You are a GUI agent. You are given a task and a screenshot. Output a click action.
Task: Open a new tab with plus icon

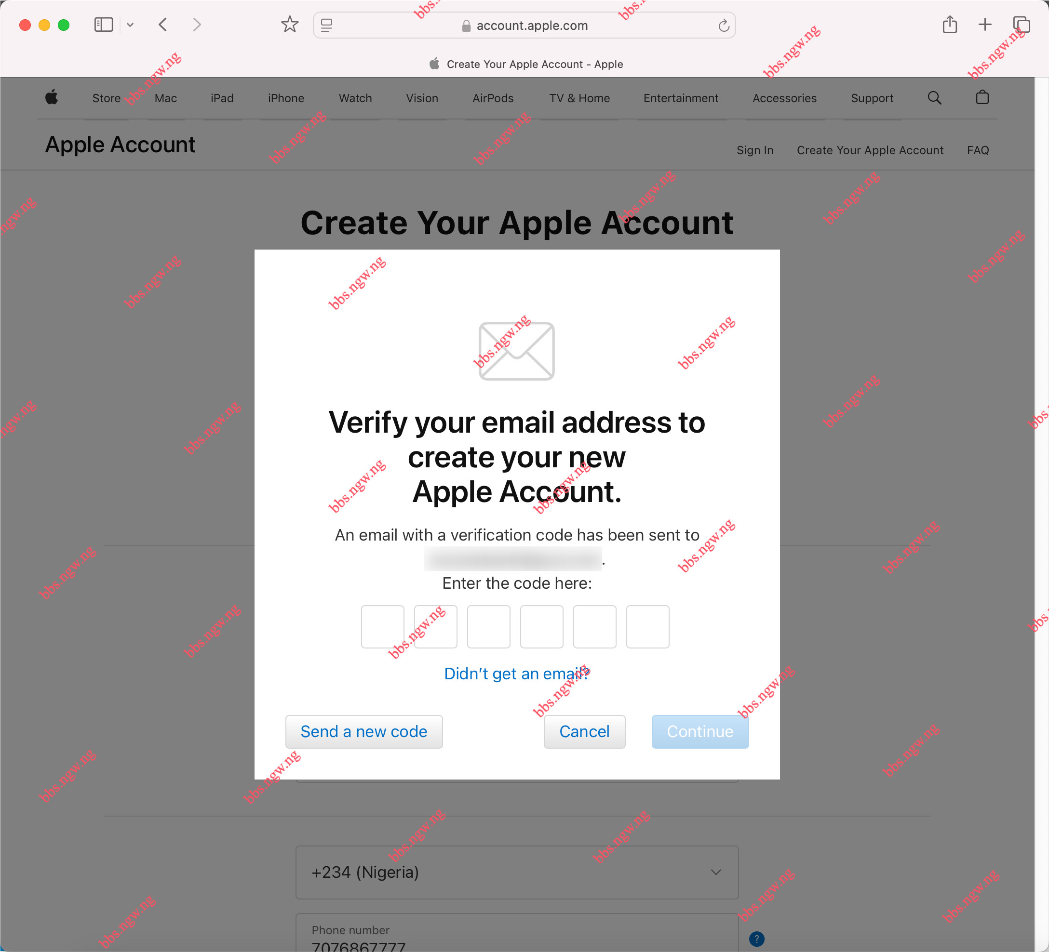pyautogui.click(x=985, y=25)
